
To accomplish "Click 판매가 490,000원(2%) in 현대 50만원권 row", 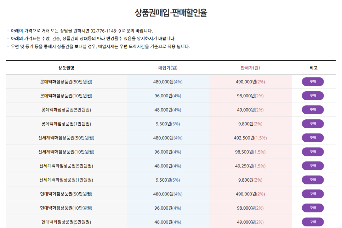I will point(250,194).
